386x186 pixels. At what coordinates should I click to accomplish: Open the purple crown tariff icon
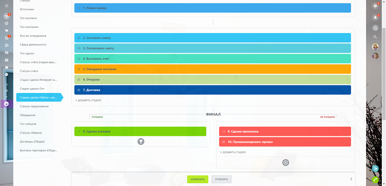pos(6,104)
